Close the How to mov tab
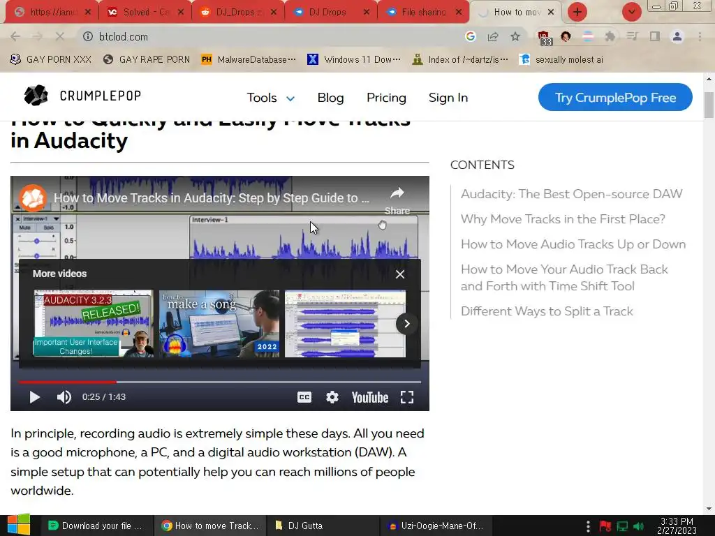Viewport: 715px width, 536px height. click(x=551, y=12)
